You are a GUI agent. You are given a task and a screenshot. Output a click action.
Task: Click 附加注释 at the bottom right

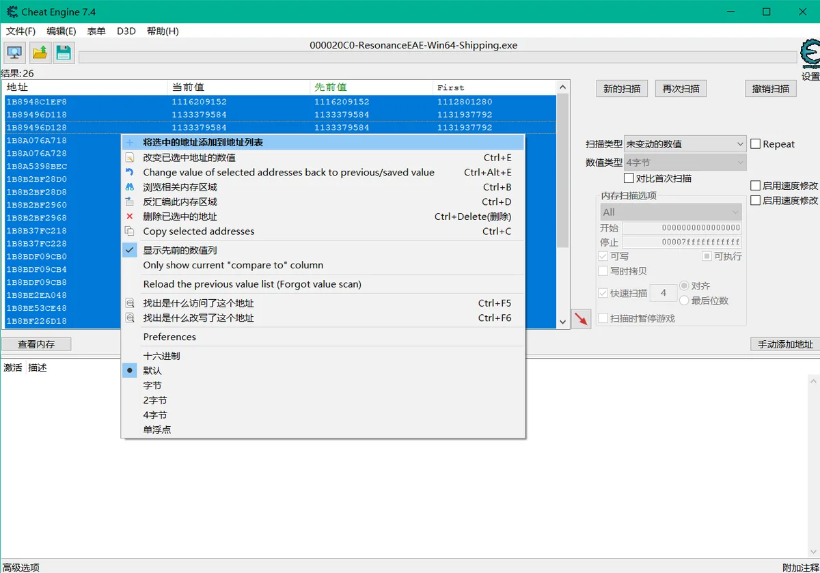(x=799, y=568)
